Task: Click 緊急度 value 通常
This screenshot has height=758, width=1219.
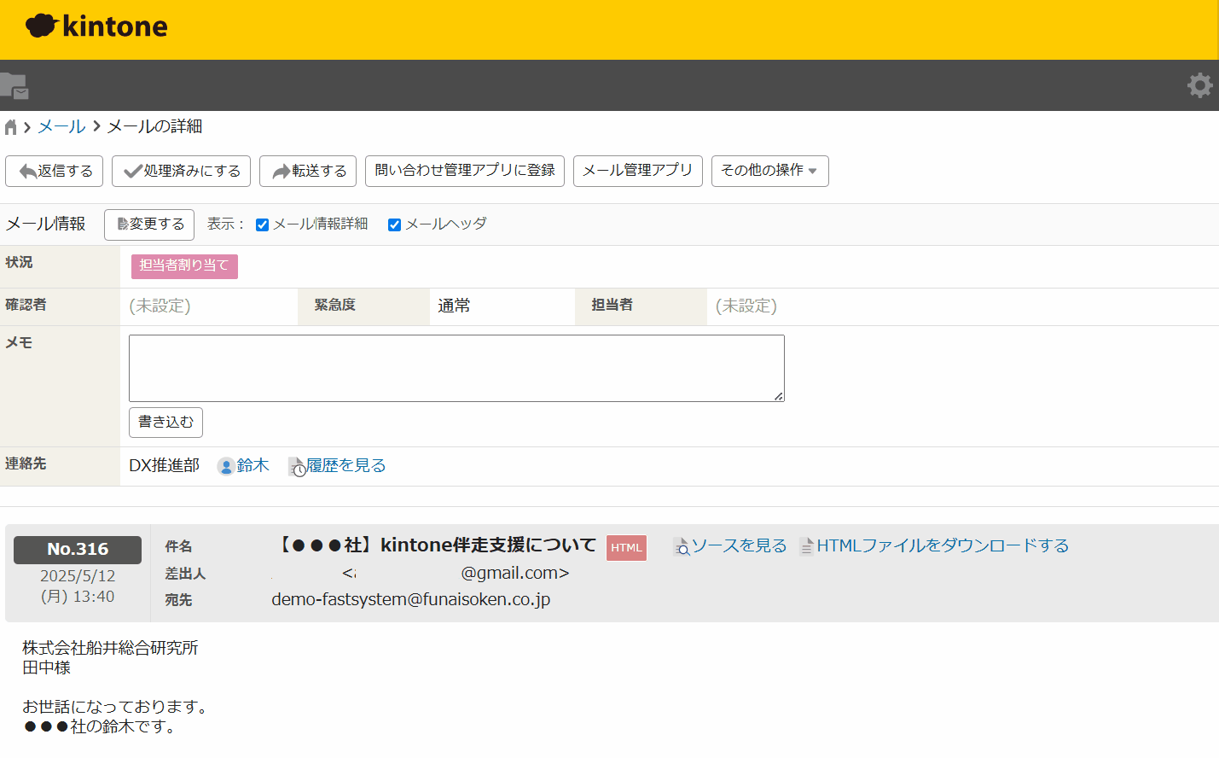Action: 454,306
